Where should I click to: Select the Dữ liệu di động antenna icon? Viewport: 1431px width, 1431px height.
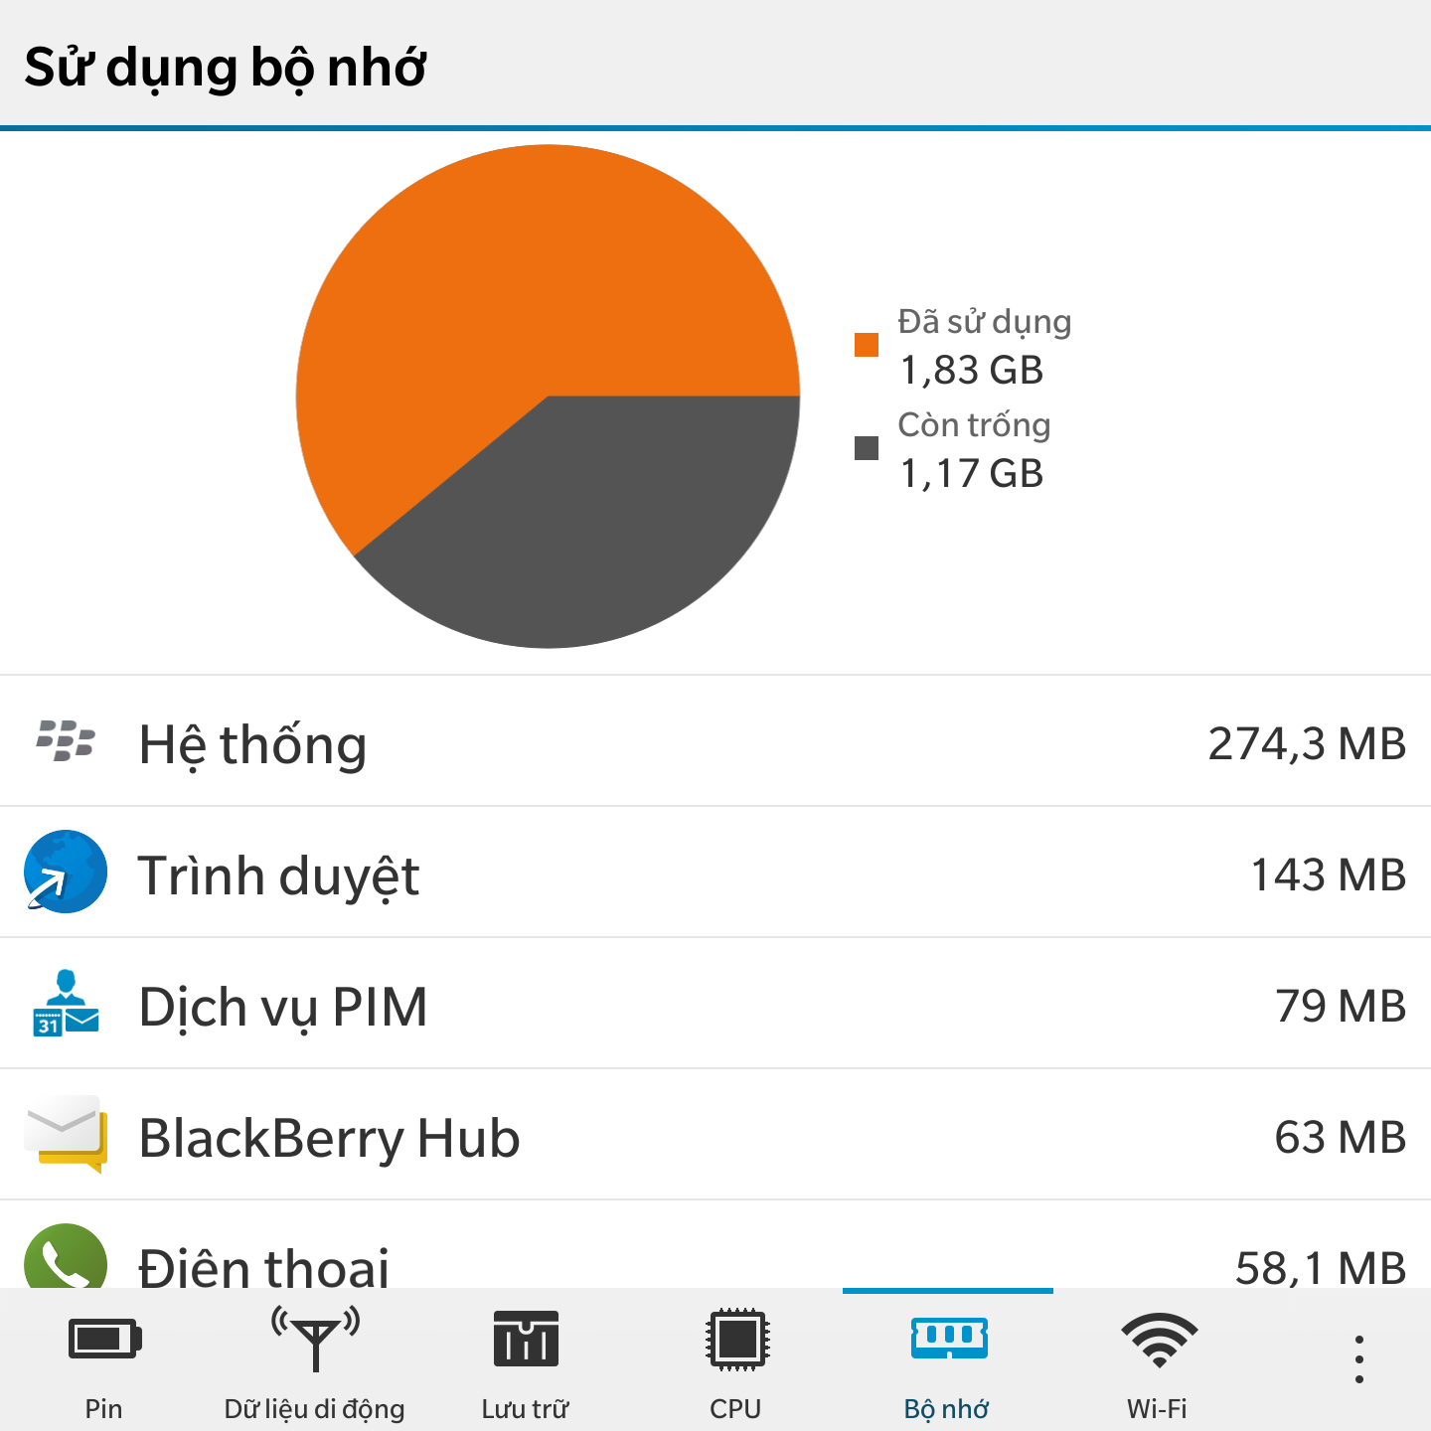[315, 1339]
